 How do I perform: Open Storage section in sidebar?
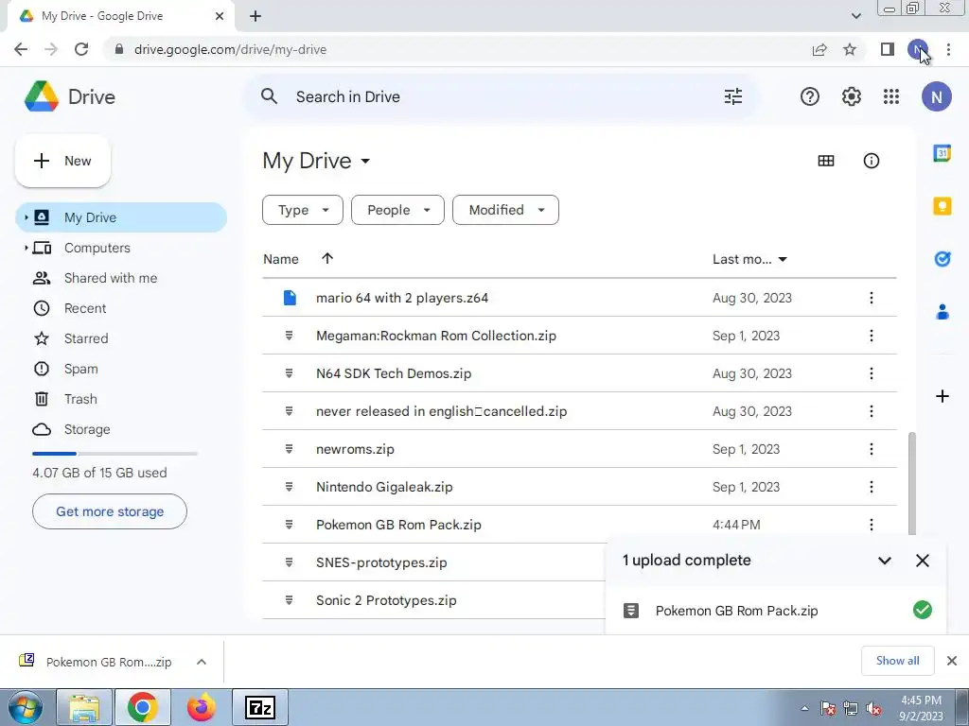pos(121,429)
